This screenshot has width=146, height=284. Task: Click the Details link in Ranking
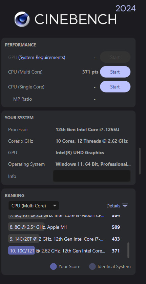113,206
